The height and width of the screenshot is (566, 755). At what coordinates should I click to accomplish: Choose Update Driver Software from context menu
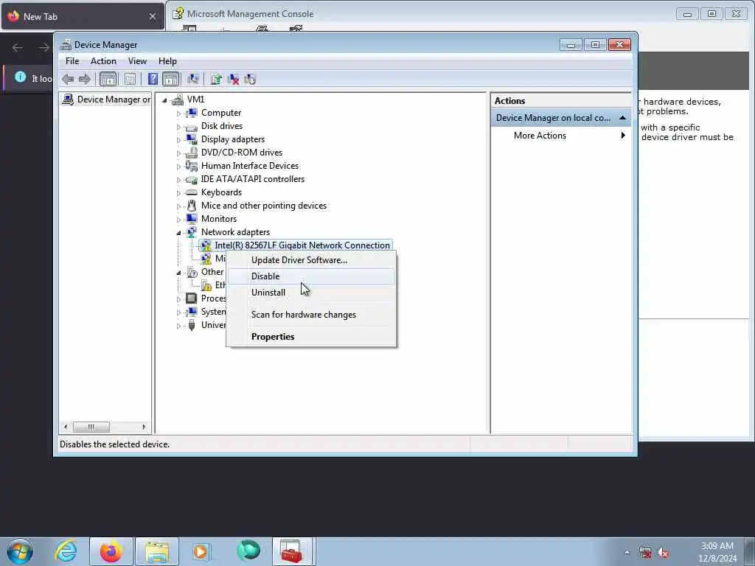click(311, 260)
